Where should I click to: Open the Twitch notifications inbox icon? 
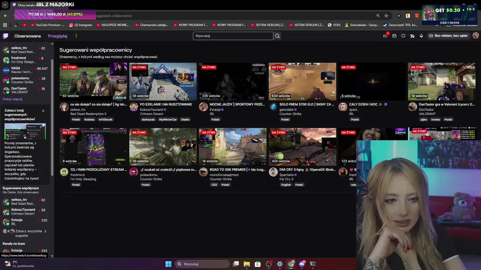(x=394, y=36)
